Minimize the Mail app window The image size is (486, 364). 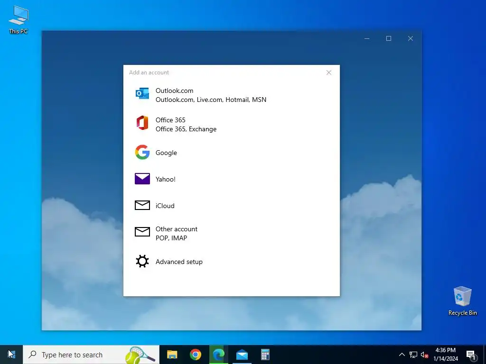[x=367, y=38]
